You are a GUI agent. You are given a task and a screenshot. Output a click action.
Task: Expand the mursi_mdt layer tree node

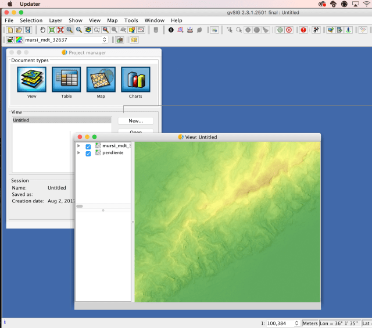[79, 146]
